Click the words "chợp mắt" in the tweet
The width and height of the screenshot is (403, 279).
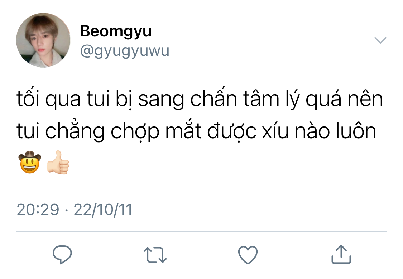click(x=156, y=131)
